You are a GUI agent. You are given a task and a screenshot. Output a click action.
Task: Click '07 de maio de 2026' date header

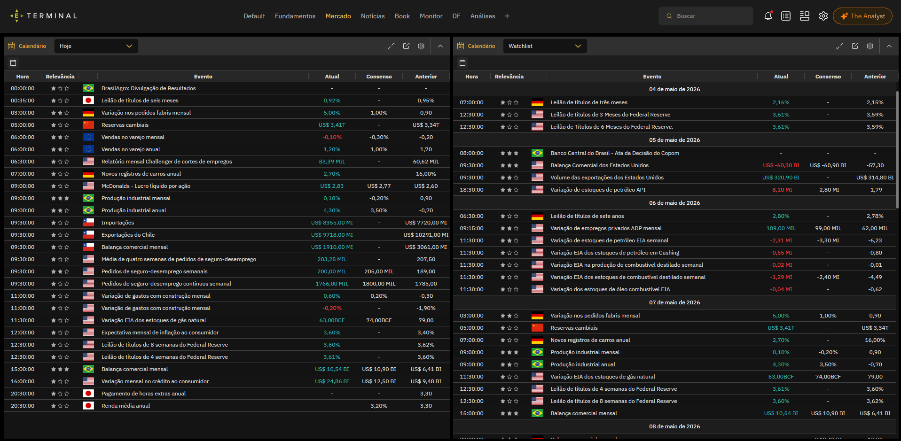pyautogui.click(x=674, y=302)
